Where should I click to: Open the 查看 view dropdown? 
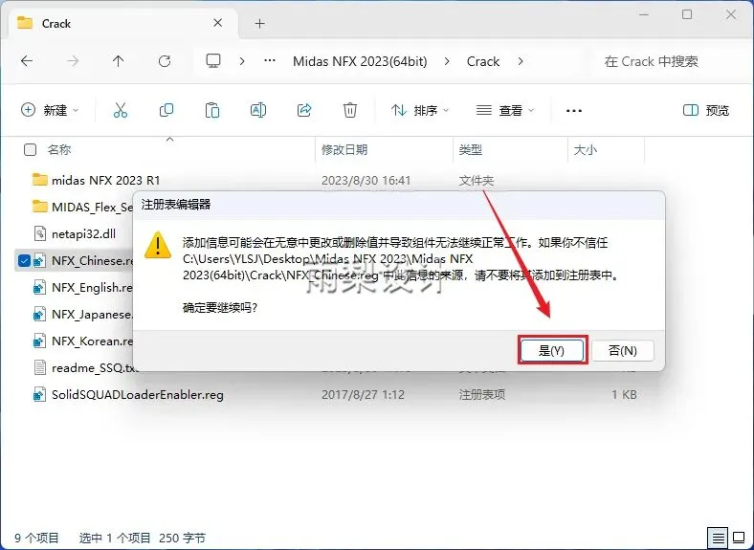click(505, 110)
